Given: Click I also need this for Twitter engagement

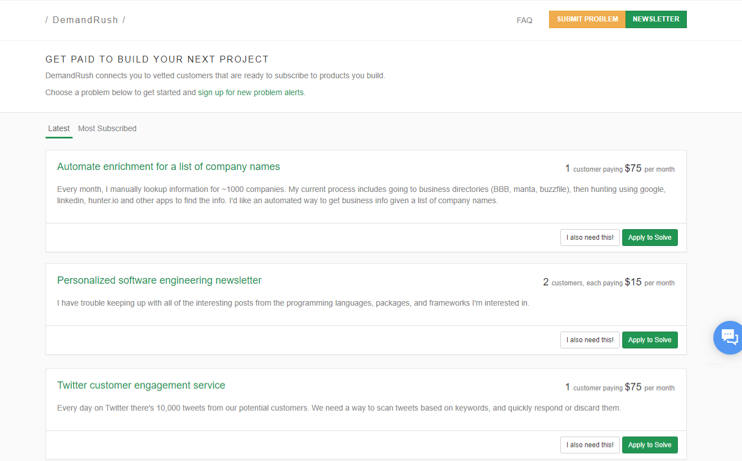Looking at the screenshot, I should click(x=590, y=445).
